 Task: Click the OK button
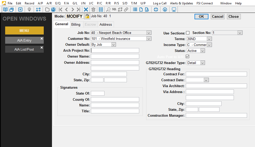pos(201,16)
